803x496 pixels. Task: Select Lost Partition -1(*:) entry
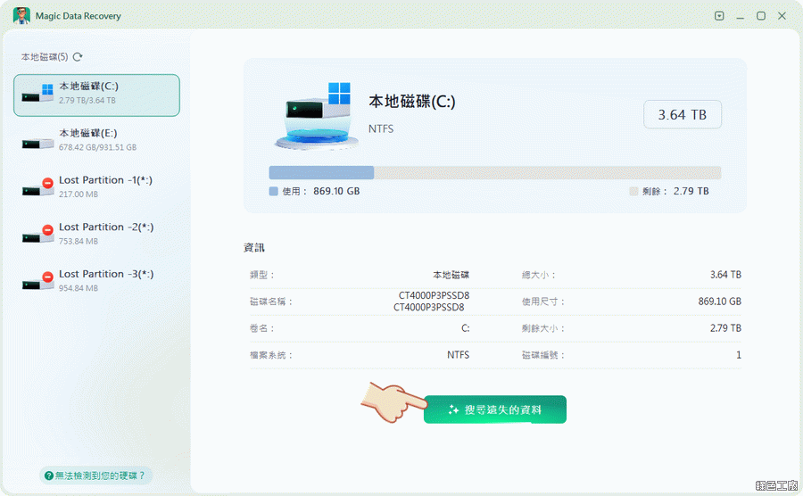point(105,186)
